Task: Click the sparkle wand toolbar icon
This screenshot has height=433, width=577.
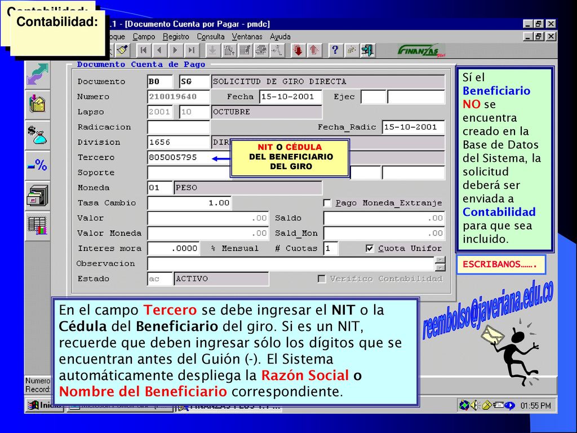Action: coord(351,50)
